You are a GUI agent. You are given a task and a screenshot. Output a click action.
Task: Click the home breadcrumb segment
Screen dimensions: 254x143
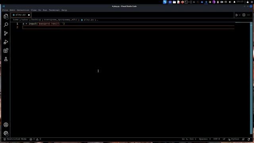16,19
